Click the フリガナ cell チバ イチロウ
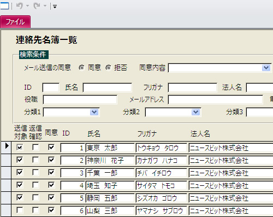 pyautogui.click(x=162, y=173)
